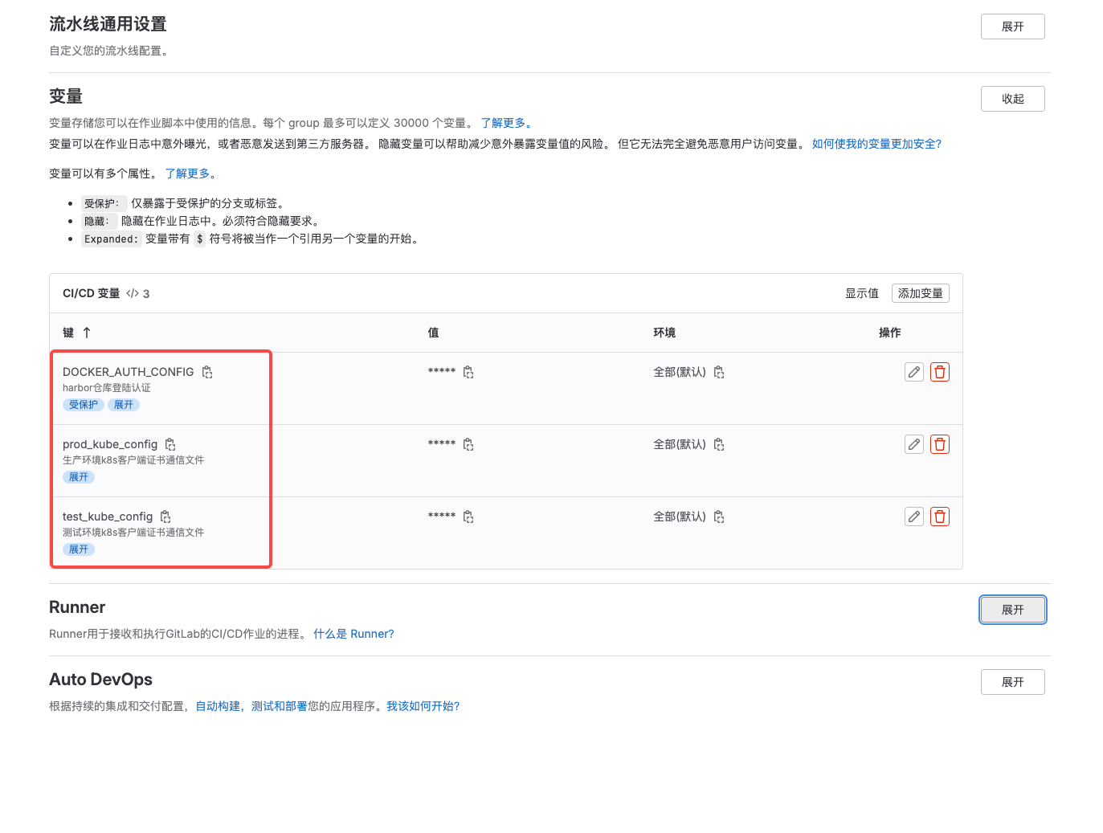The image size is (1103, 833).
Task: Delete the test_kube_config variable
Action: point(939,517)
